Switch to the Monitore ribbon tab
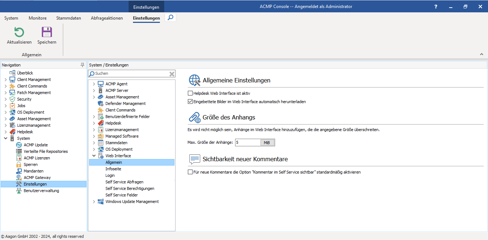This screenshot has height=240, width=488. click(37, 18)
